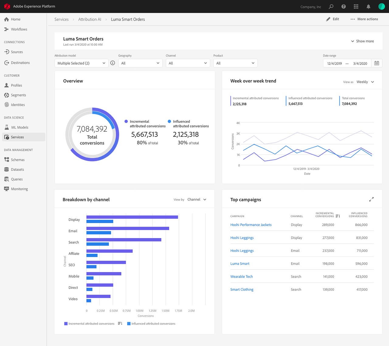Select Destinations label in sidebar
This screenshot has height=346, width=389.
20,63
